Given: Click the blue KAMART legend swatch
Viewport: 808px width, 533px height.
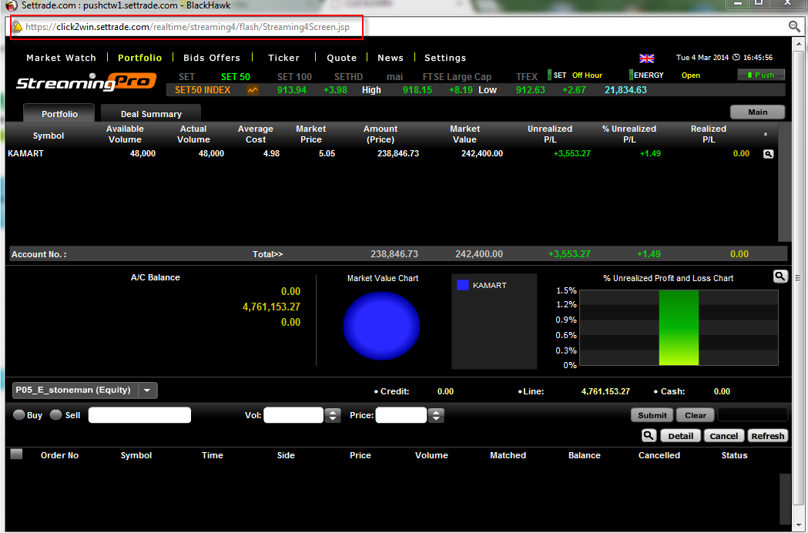Looking at the screenshot, I should click(463, 284).
